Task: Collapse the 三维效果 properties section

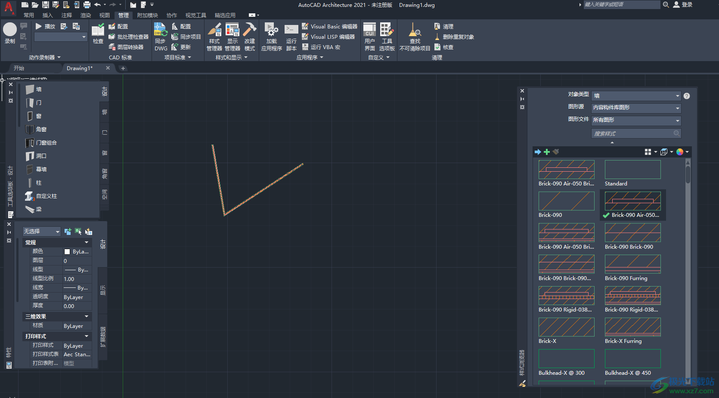Action: [87, 317]
